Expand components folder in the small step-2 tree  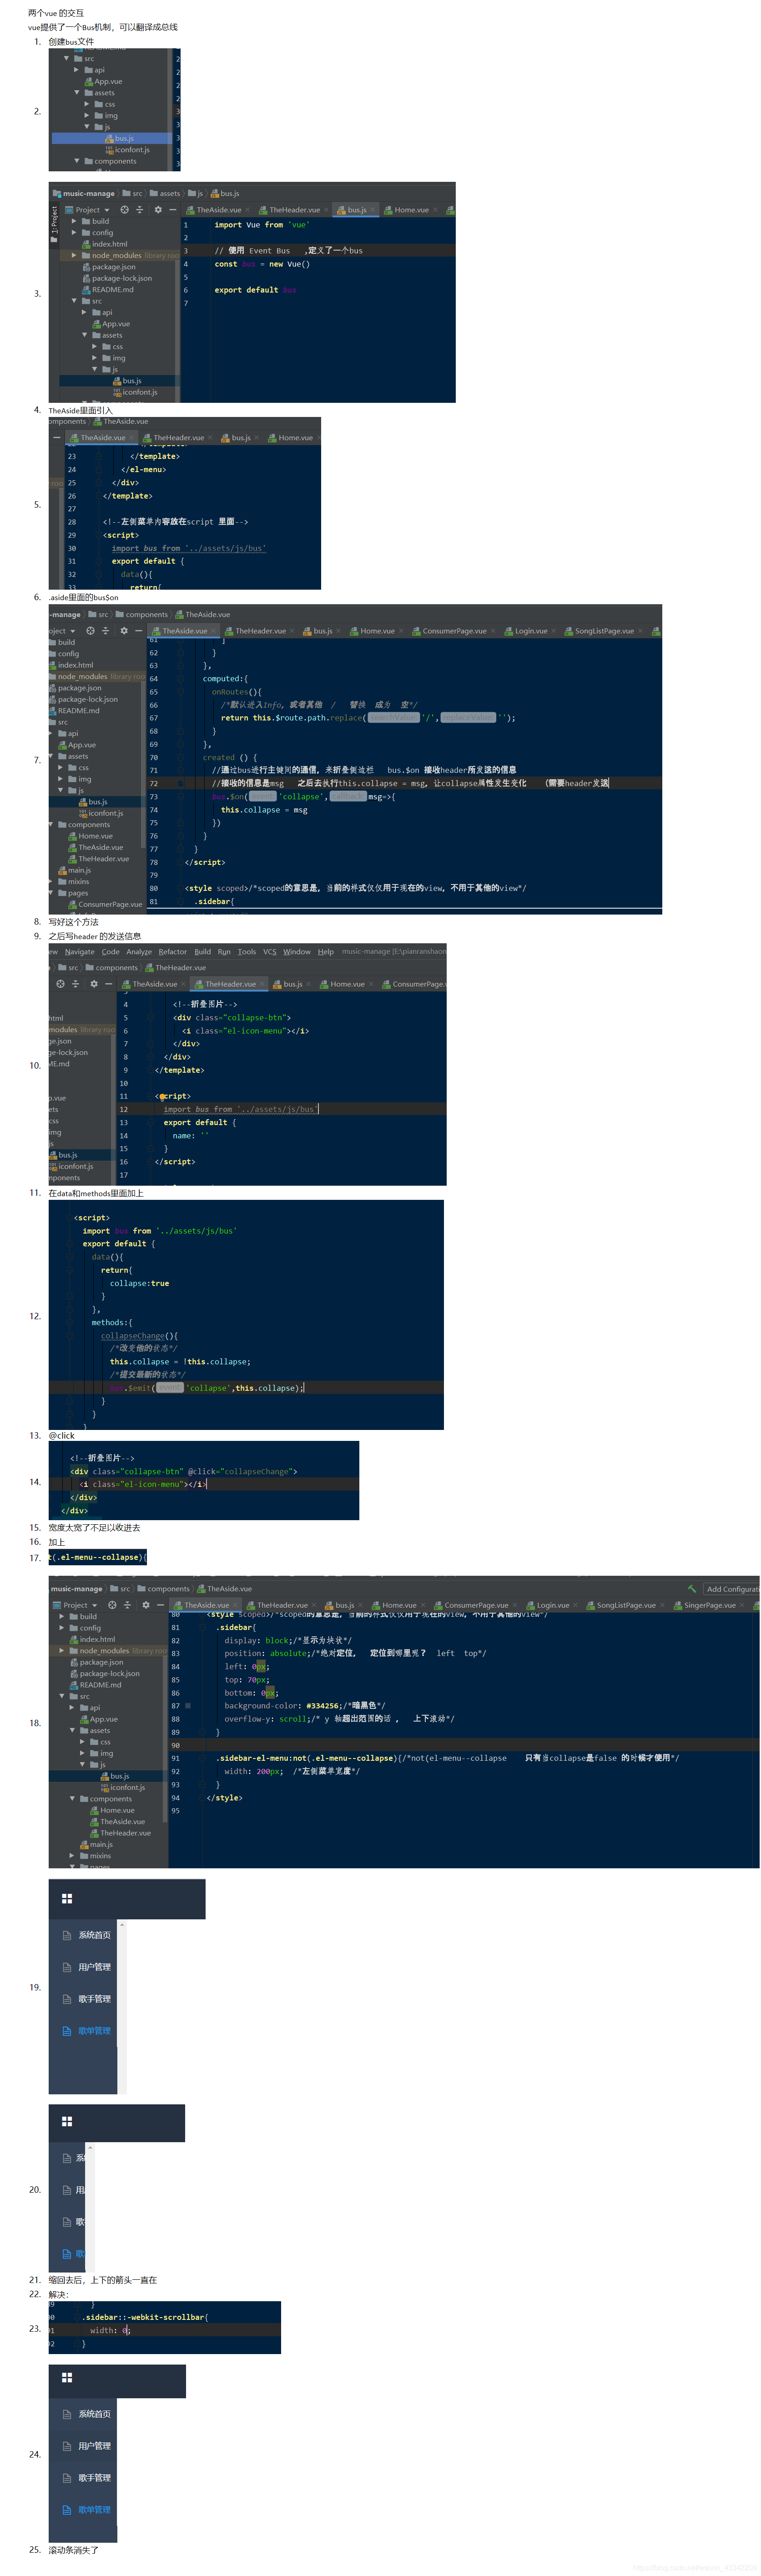pyautogui.click(x=77, y=161)
